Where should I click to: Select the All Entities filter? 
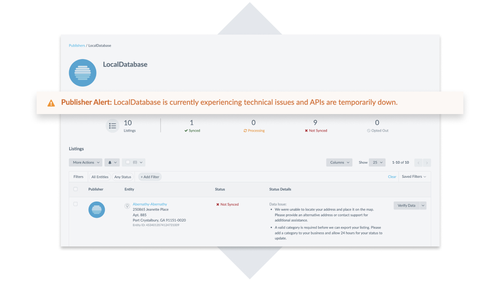100,177
